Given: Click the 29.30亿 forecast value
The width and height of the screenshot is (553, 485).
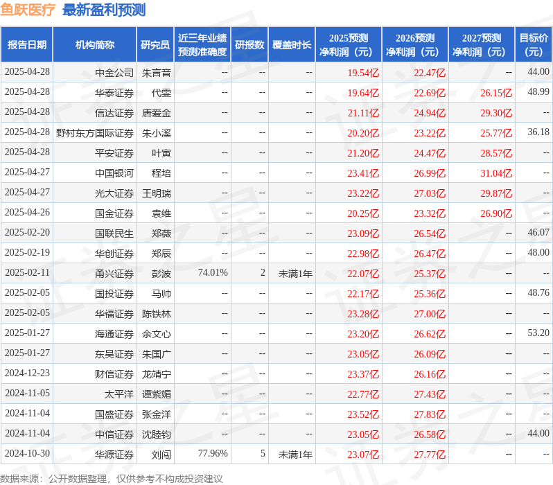Looking at the screenshot, I should (496, 113).
